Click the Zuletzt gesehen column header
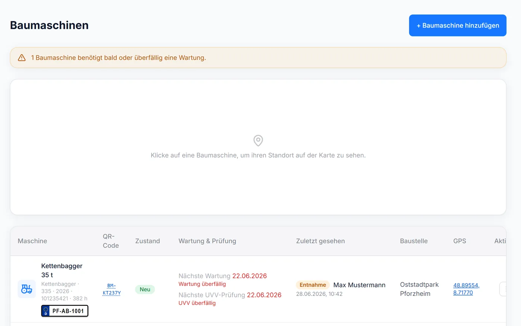 [x=320, y=241]
